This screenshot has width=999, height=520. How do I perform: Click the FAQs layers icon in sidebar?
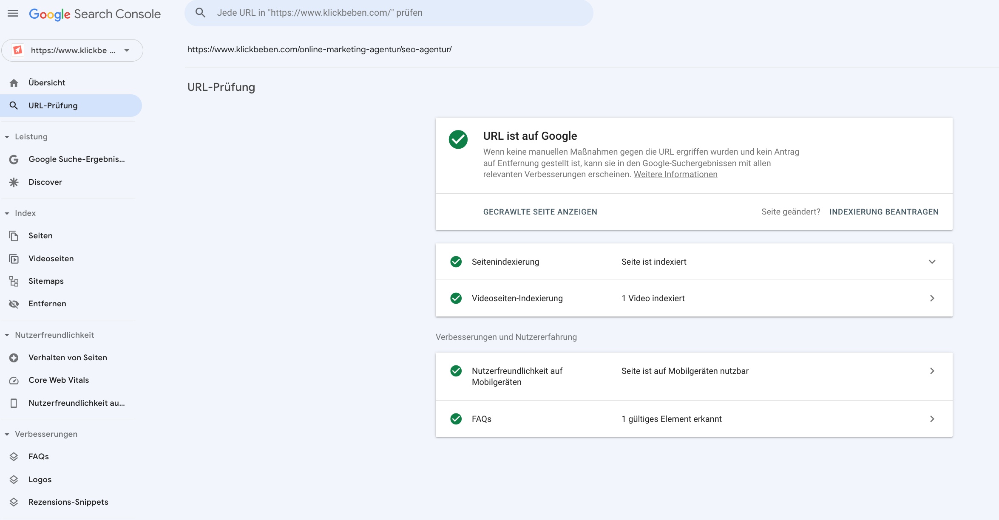pyautogui.click(x=14, y=457)
